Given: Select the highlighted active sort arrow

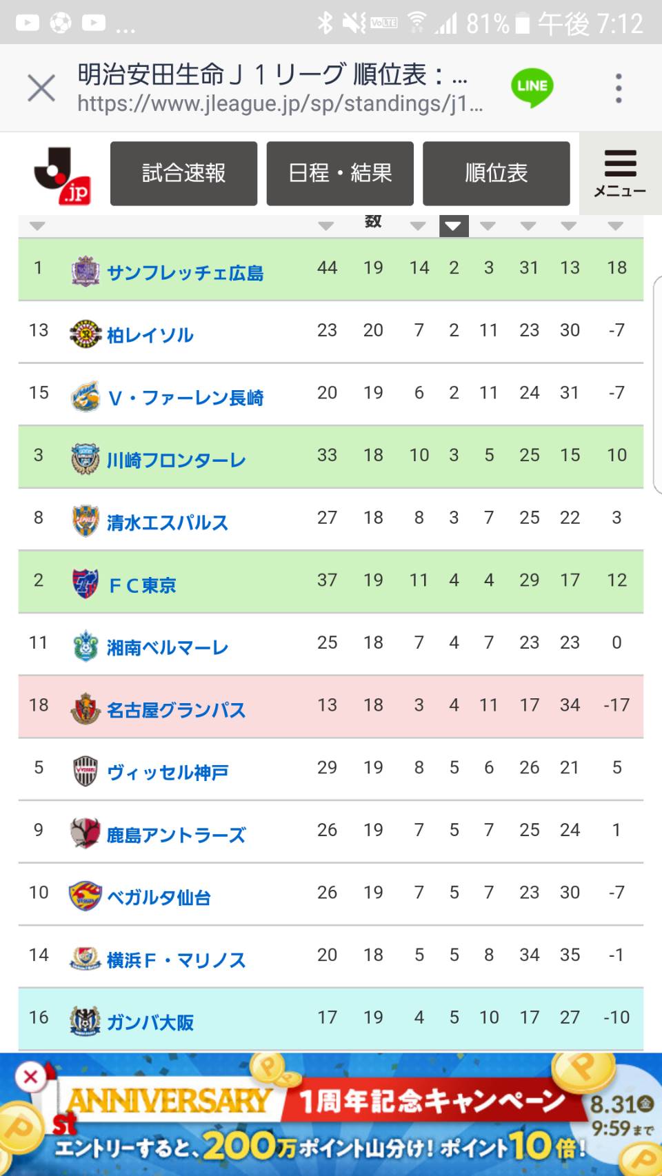Looking at the screenshot, I should coord(454,225).
